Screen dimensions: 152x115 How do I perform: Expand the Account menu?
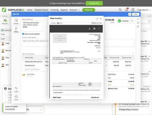pos(74,10)
